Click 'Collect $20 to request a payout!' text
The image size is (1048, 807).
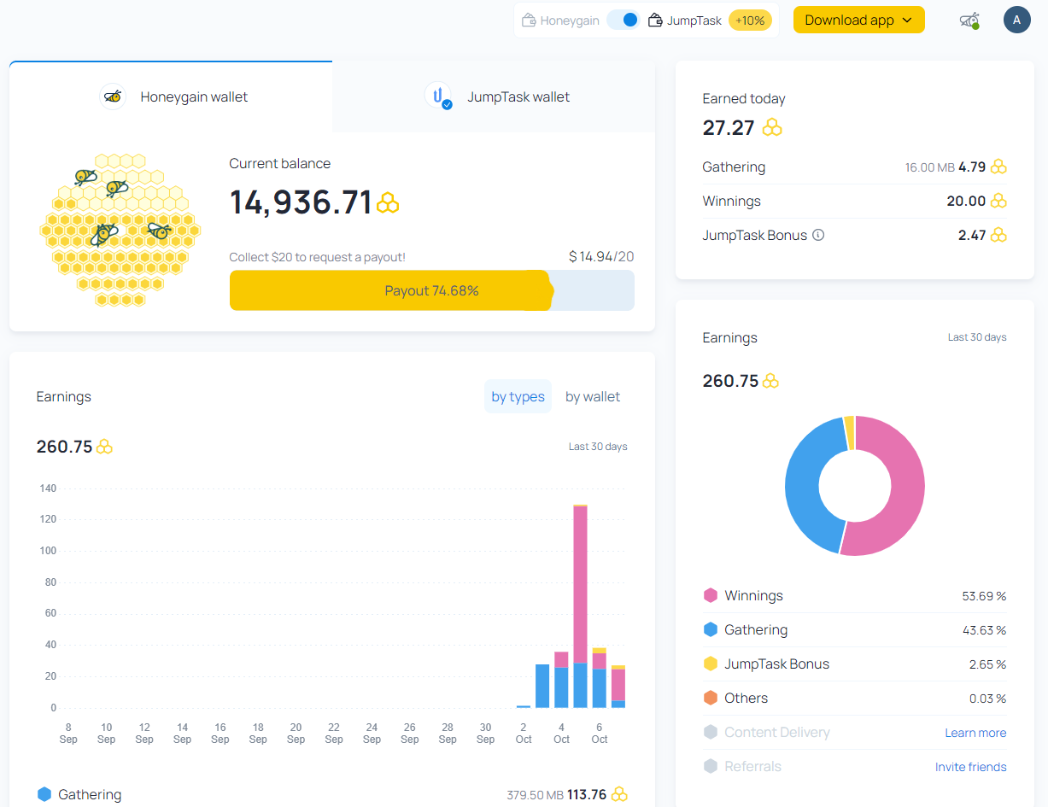(x=318, y=257)
